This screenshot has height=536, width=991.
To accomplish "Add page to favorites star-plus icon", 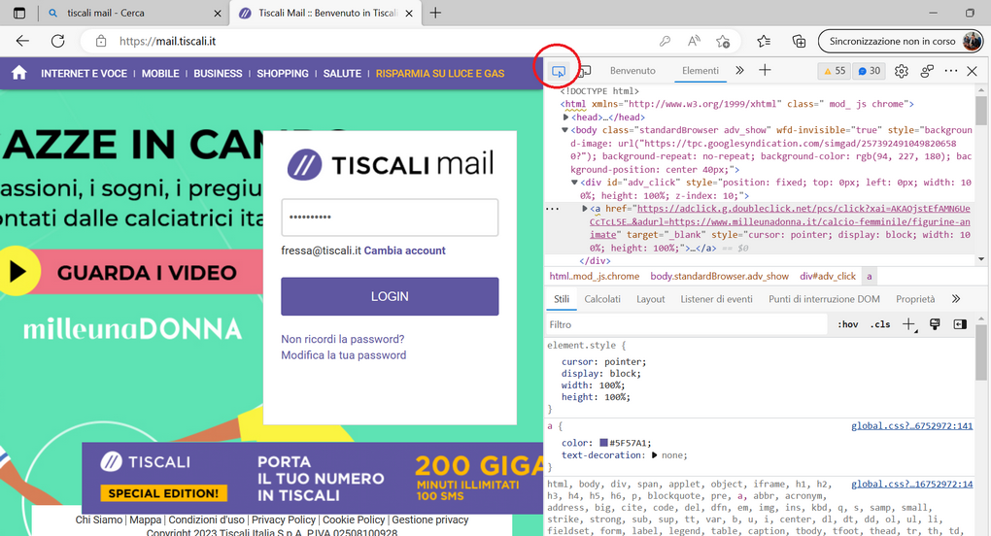I will pos(723,41).
